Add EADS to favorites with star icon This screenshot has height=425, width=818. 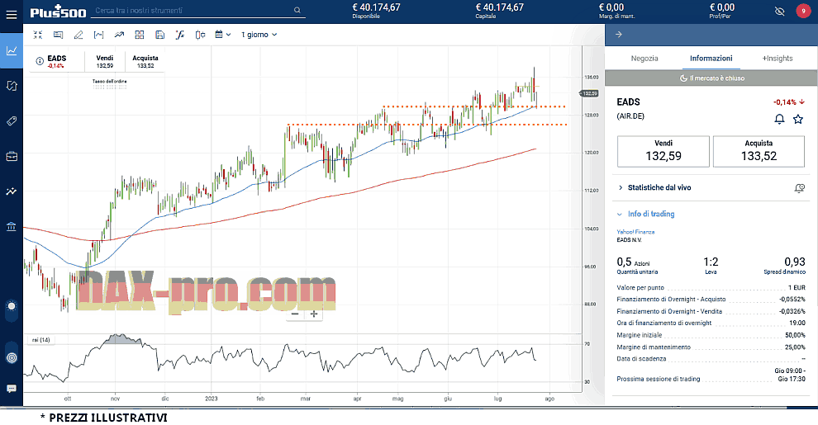pyautogui.click(x=798, y=120)
